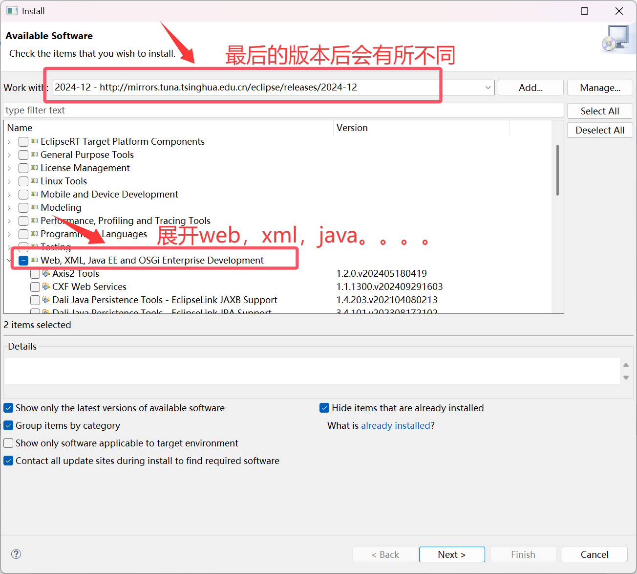Click category icon beside License Management
Image resolution: width=637 pixels, height=574 pixels.
34,168
